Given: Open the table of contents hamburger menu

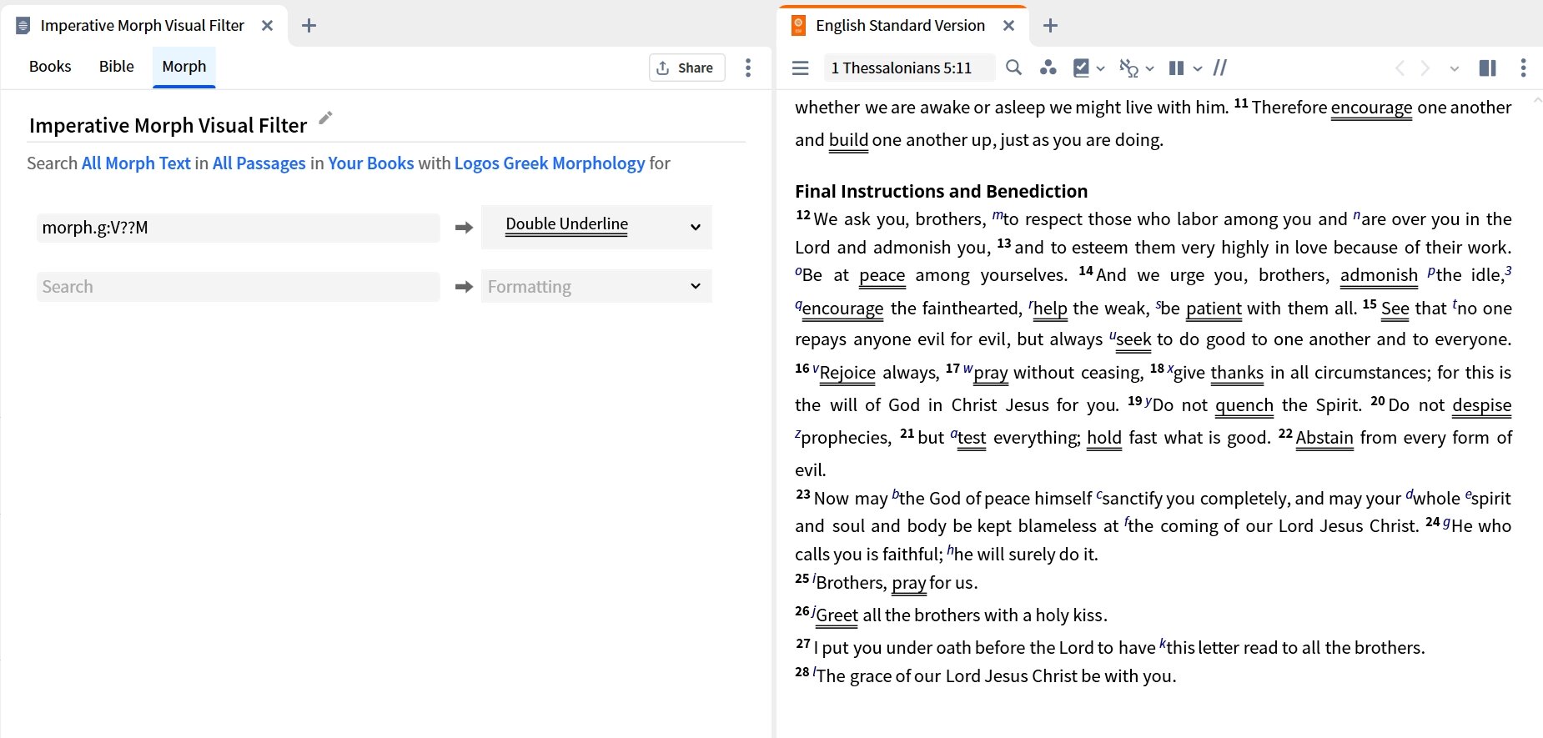Looking at the screenshot, I should tap(800, 68).
